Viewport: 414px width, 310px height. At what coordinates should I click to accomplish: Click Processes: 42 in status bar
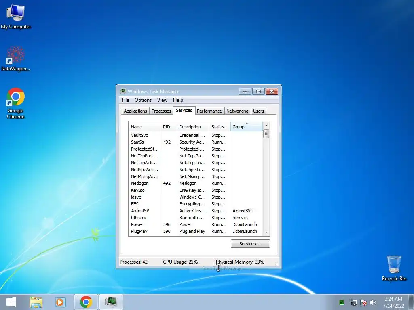(133, 262)
